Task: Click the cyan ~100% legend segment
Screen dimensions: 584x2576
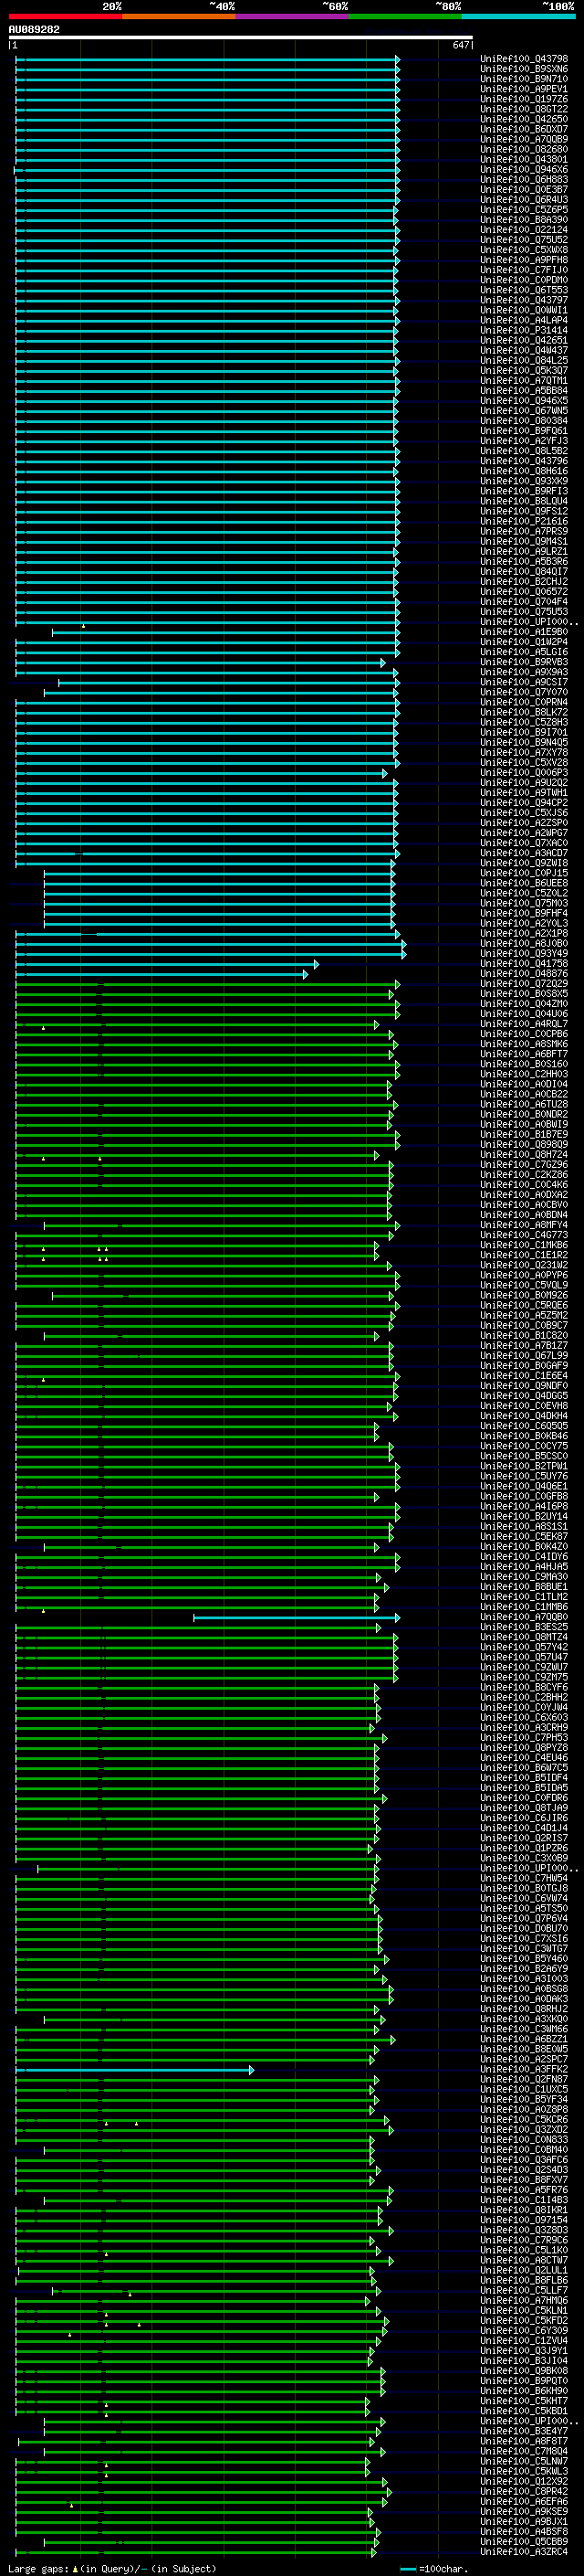Action: tap(518, 16)
